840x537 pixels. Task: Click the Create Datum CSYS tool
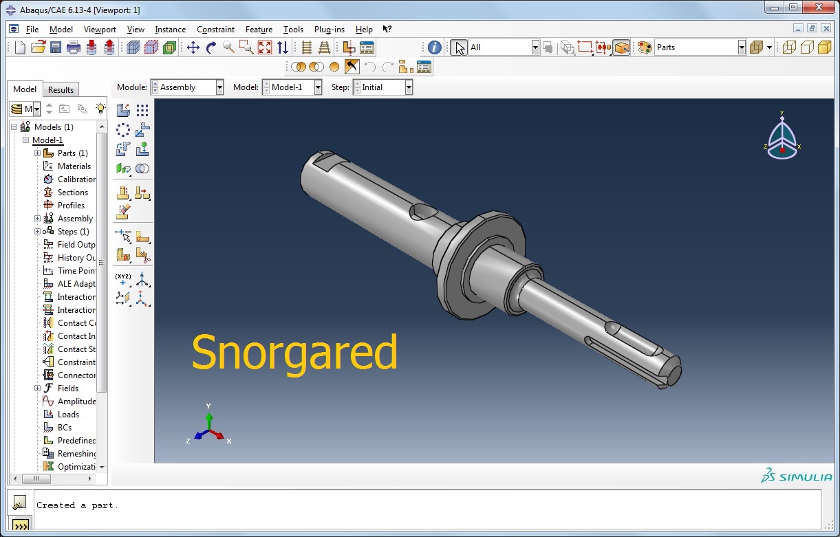(142, 298)
